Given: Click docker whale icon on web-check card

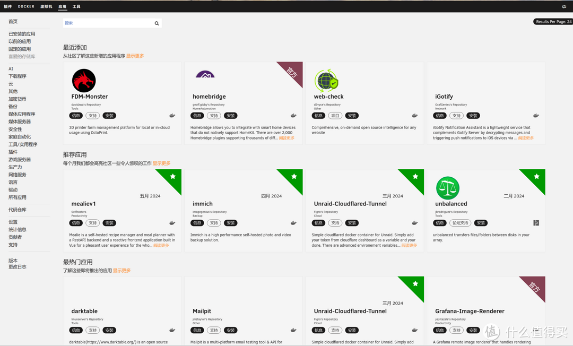Looking at the screenshot, I should [415, 116].
